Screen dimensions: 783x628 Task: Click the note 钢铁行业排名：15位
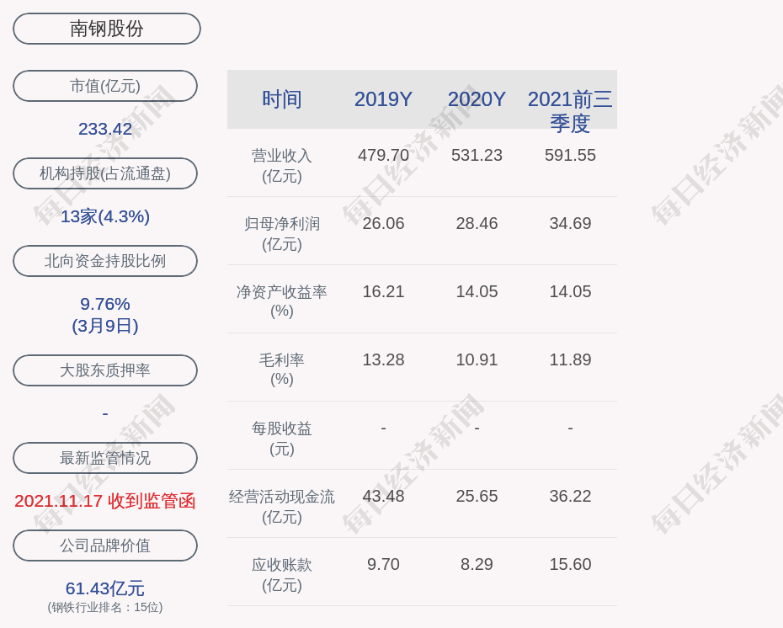click(105, 607)
